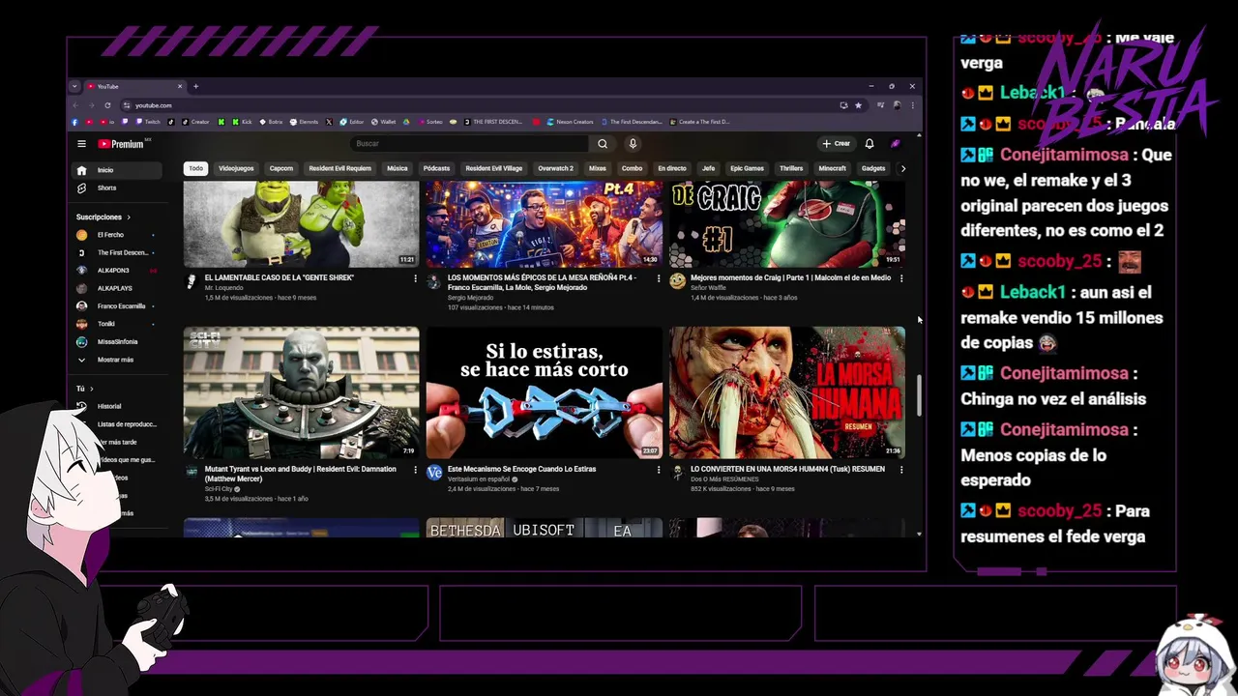
Task: Open the Nexon Creators bookmark
Action: [x=570, y=122]
